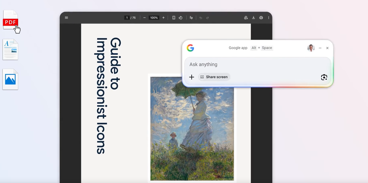368x183 pixels.
Task: Click the 100% zoom level field
Action: 154,17
